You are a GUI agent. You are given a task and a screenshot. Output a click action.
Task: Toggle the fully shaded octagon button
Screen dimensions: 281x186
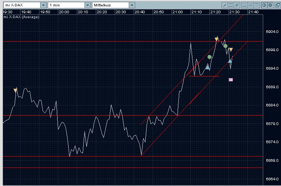click(270, 5)
